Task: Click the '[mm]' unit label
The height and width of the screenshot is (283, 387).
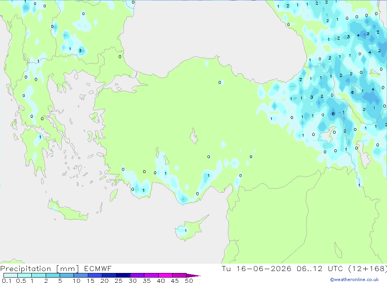Action: [68, 269]
